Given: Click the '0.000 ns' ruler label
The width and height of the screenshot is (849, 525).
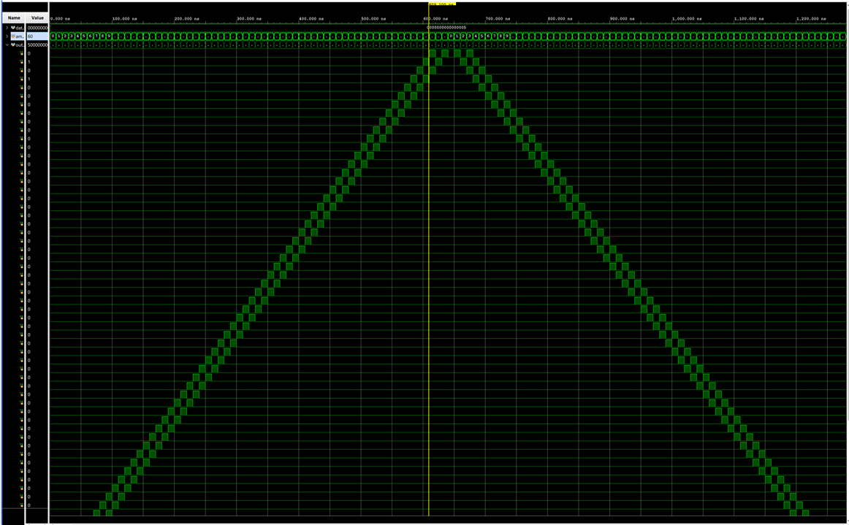Looking at the screenshot, I should pyautogui.click(x=60, y=18).
